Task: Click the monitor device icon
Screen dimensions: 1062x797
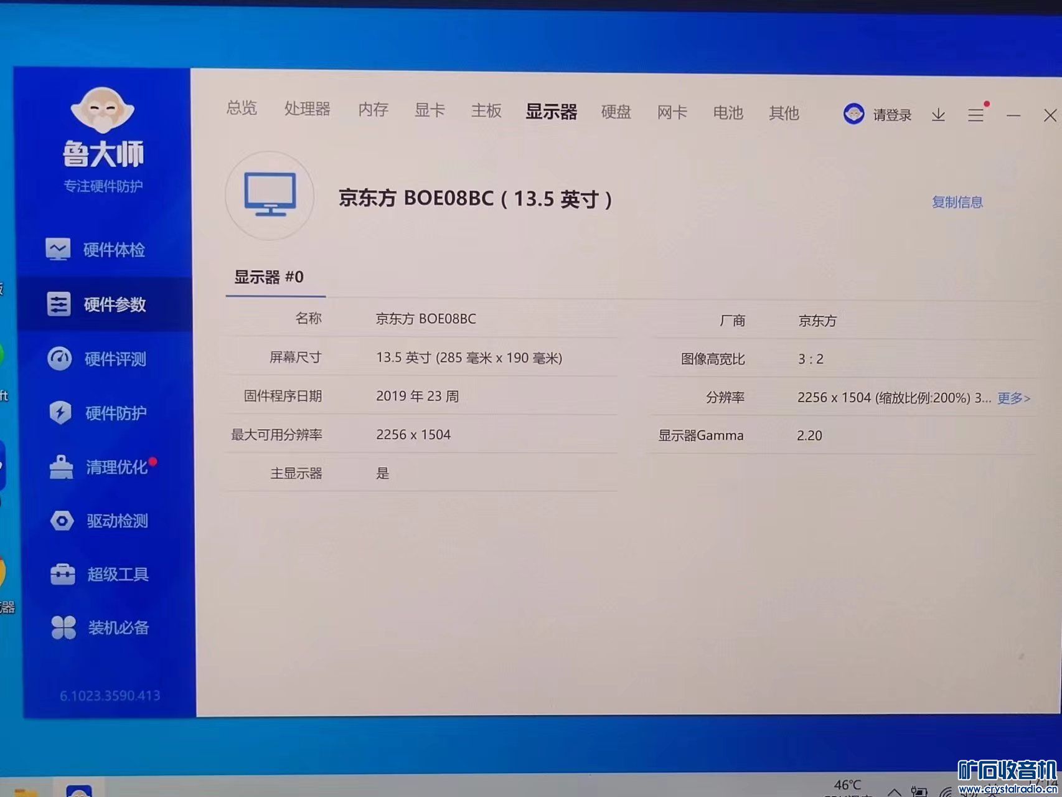Action: (x=270, y=195)
